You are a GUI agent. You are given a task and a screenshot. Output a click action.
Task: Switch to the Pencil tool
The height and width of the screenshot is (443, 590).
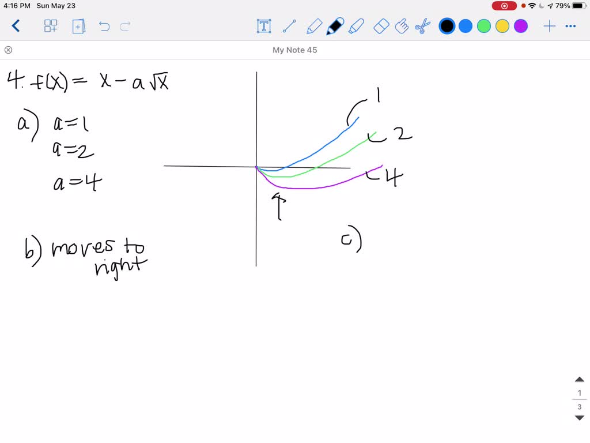[x=313, y=26]
